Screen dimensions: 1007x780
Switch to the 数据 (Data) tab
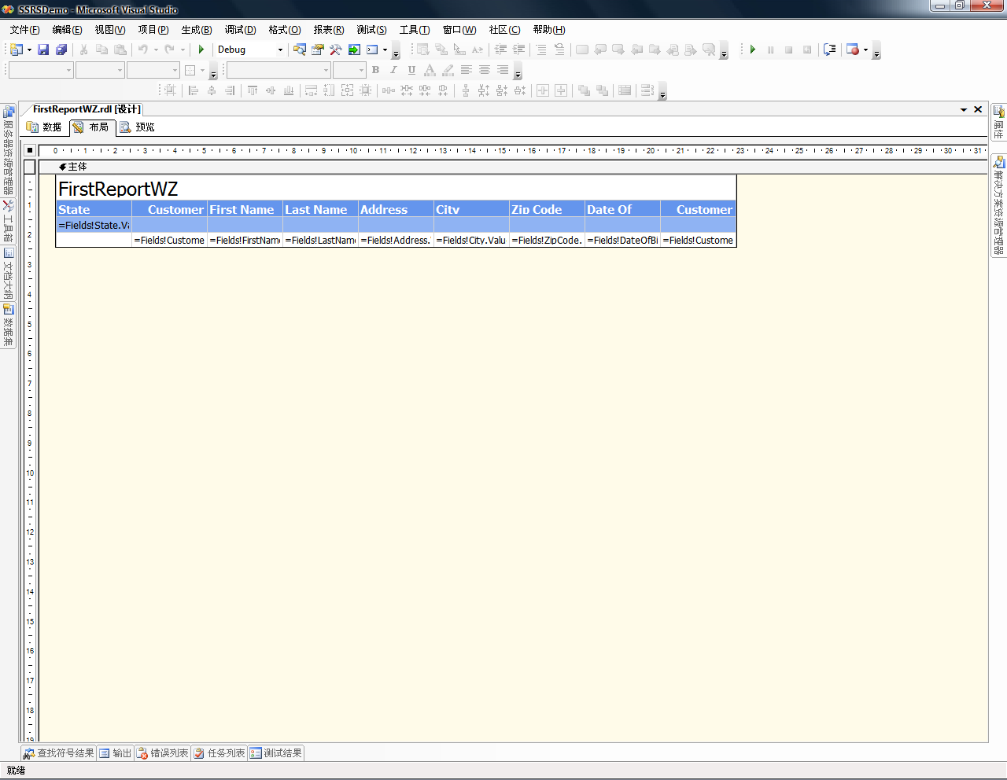(45, 127)
